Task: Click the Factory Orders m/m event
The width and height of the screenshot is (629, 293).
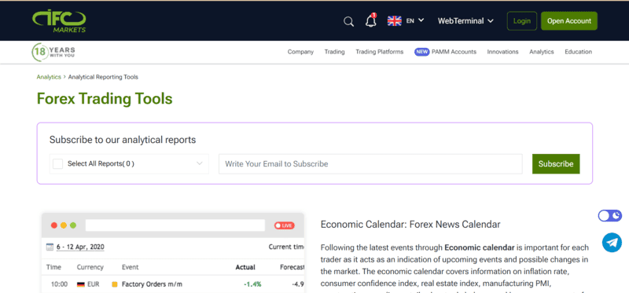Action: pos(152,284)
